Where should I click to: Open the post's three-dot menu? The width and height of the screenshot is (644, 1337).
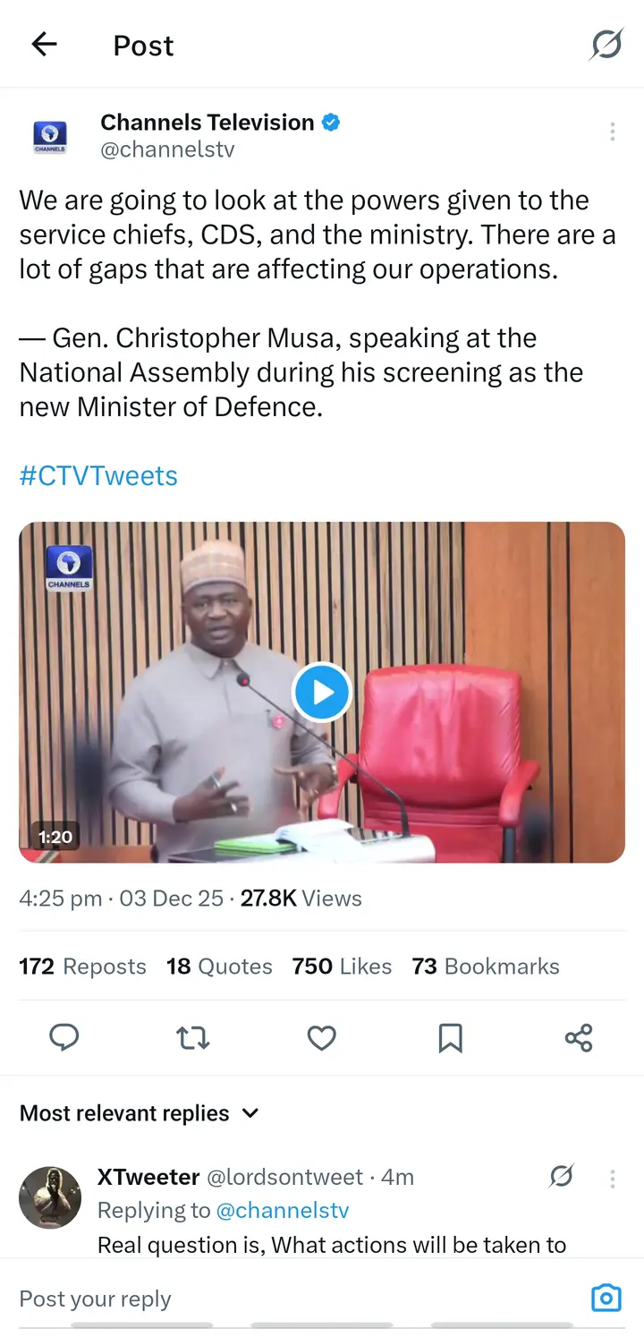tap(612, 132)
